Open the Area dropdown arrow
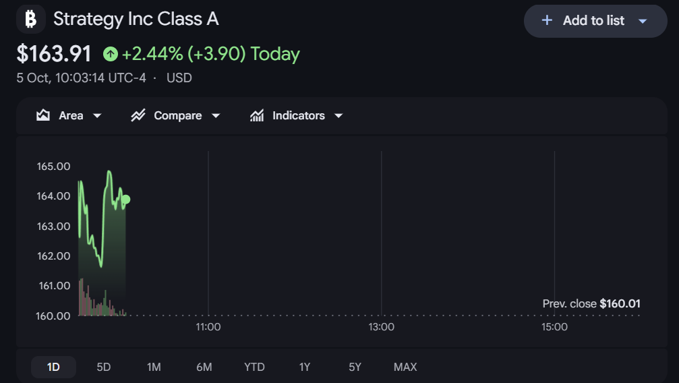 [97, 116]
